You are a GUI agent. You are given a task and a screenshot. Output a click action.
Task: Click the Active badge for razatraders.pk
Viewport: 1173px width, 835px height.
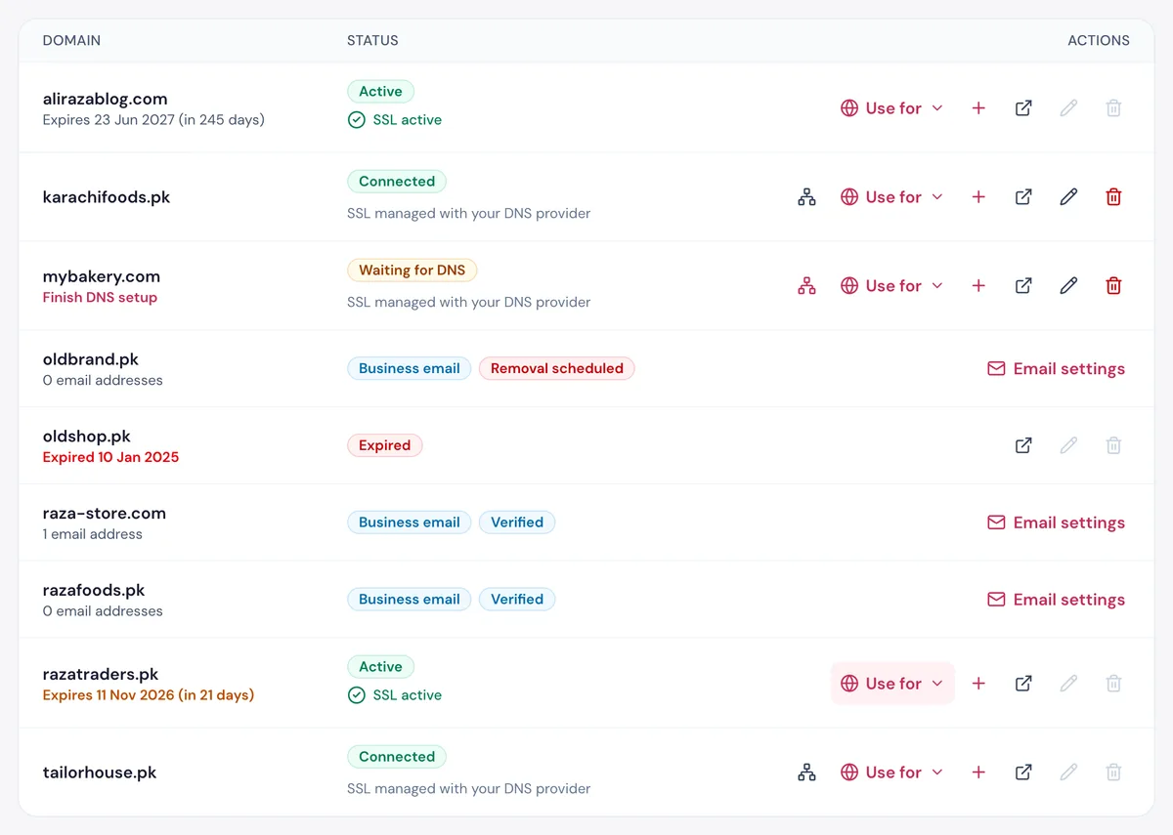tap(380, 667)
